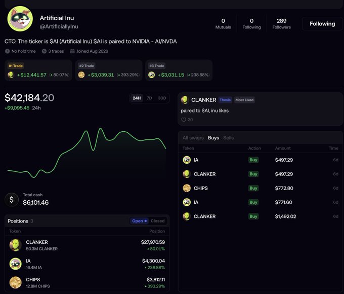
Task: Show Closed positions
Action: (x=157, y=221)
